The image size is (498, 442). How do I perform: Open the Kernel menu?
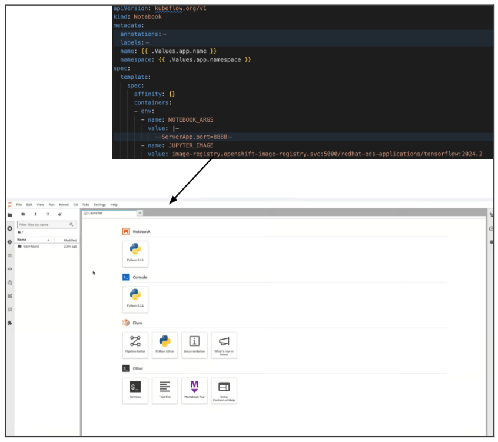click(x=64, y=204)
